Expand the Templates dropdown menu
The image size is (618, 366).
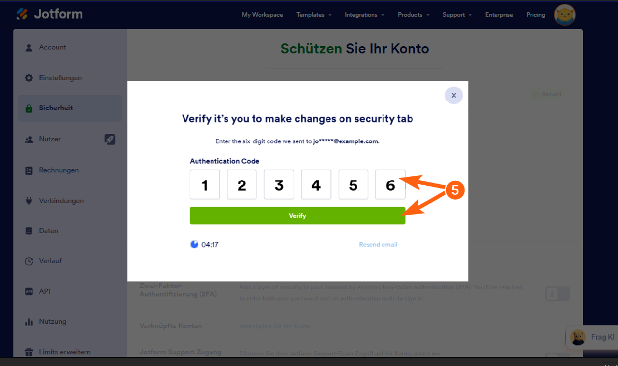pyautogui.click(x=314, y=15)
